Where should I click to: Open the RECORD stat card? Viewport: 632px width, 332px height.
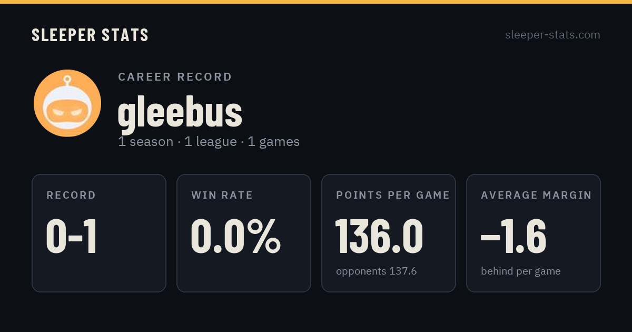[x=99, y=233]
